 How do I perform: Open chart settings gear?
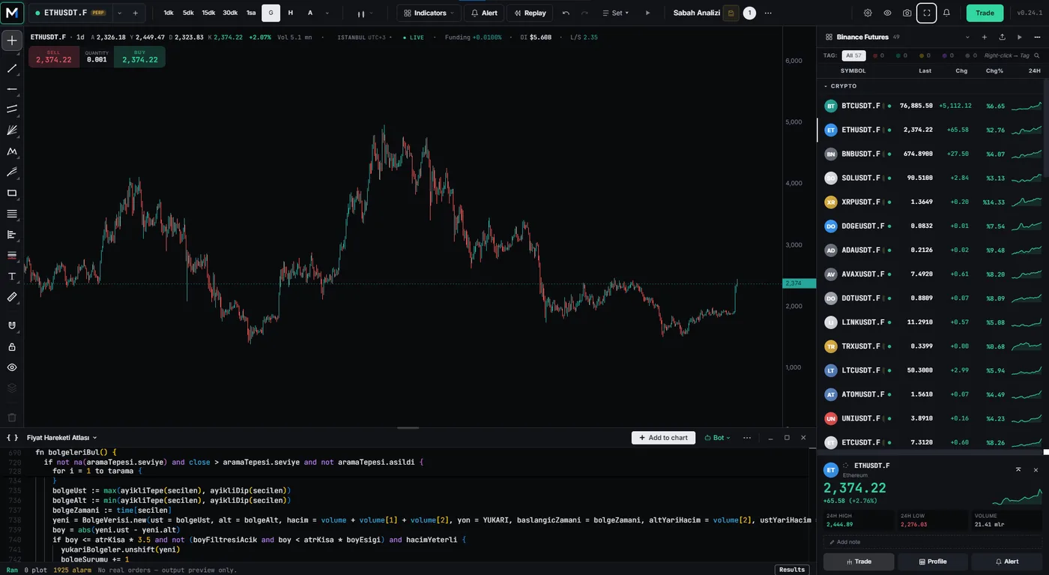point(868,13)
